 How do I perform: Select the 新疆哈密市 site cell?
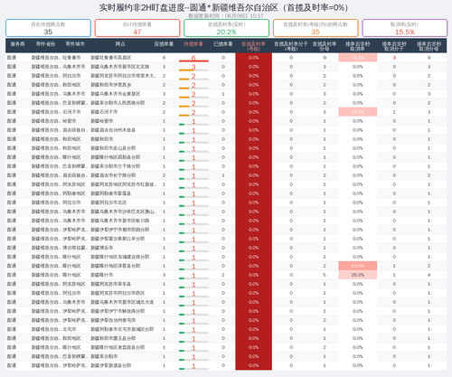click(x=102, y=121)
